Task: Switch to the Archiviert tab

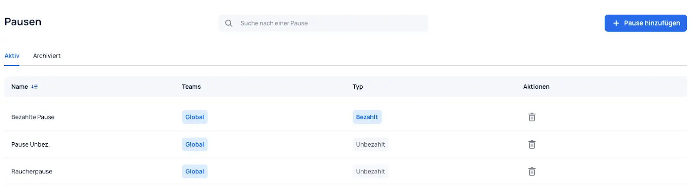Action: pos(47,56)
